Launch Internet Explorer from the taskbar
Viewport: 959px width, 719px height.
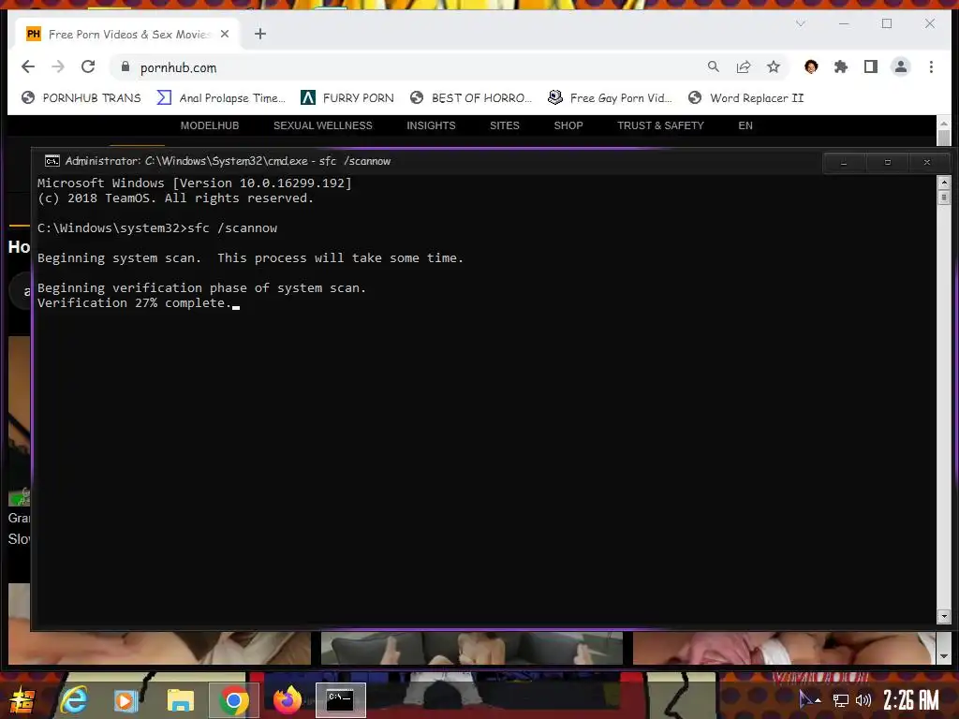point(74,700)
